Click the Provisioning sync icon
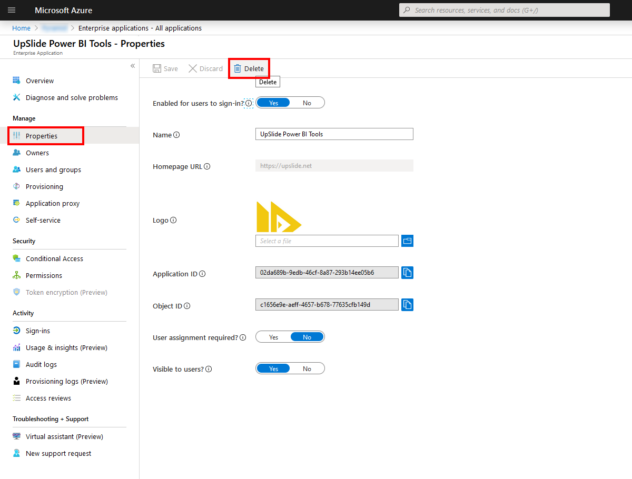The width and height of the screenshot is (632, 479). [16, 186]
